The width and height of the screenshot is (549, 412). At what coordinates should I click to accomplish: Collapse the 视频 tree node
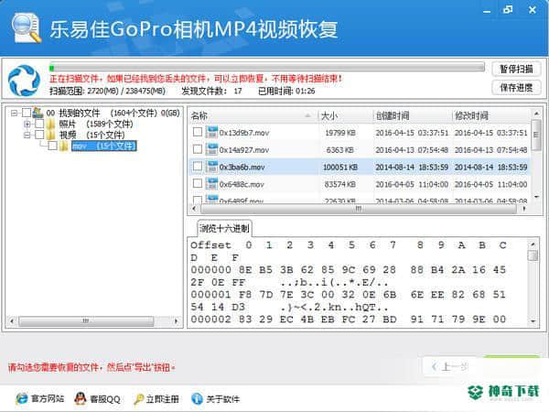pyautogui.click(x=27, y=135)
